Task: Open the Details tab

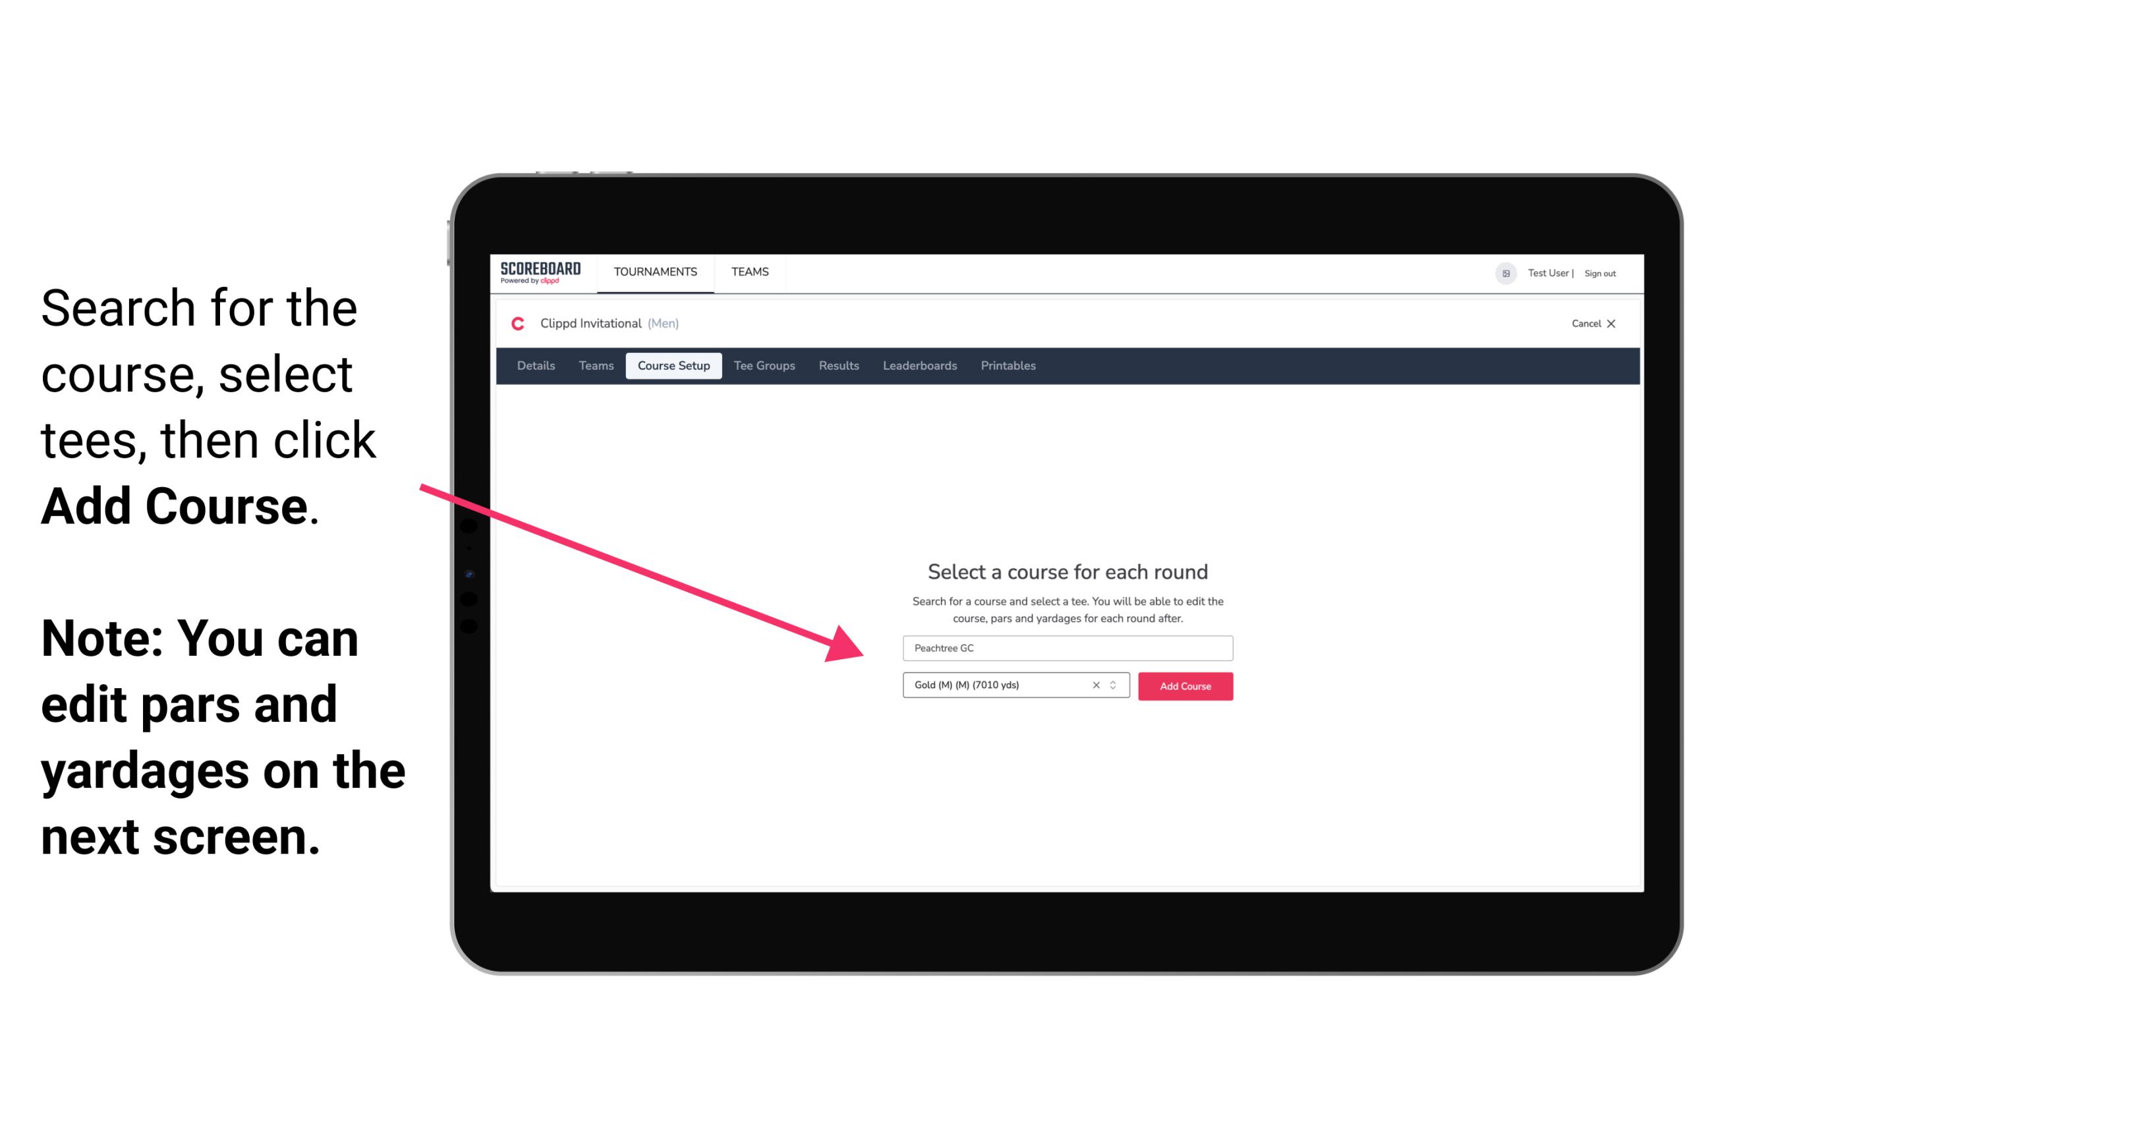Action: (534, 366)
